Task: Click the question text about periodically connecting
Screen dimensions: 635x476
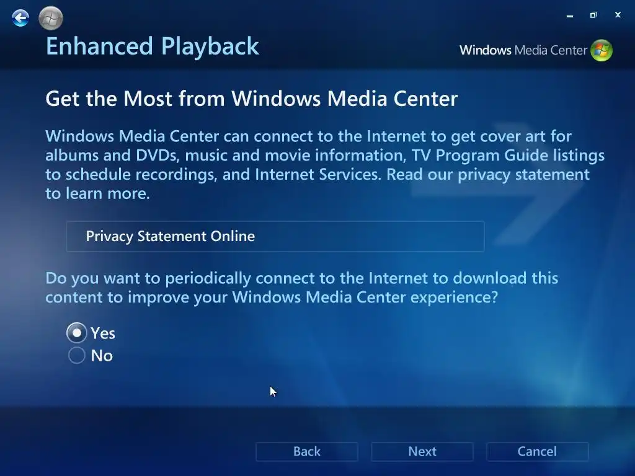Action: tap(302, 288)
